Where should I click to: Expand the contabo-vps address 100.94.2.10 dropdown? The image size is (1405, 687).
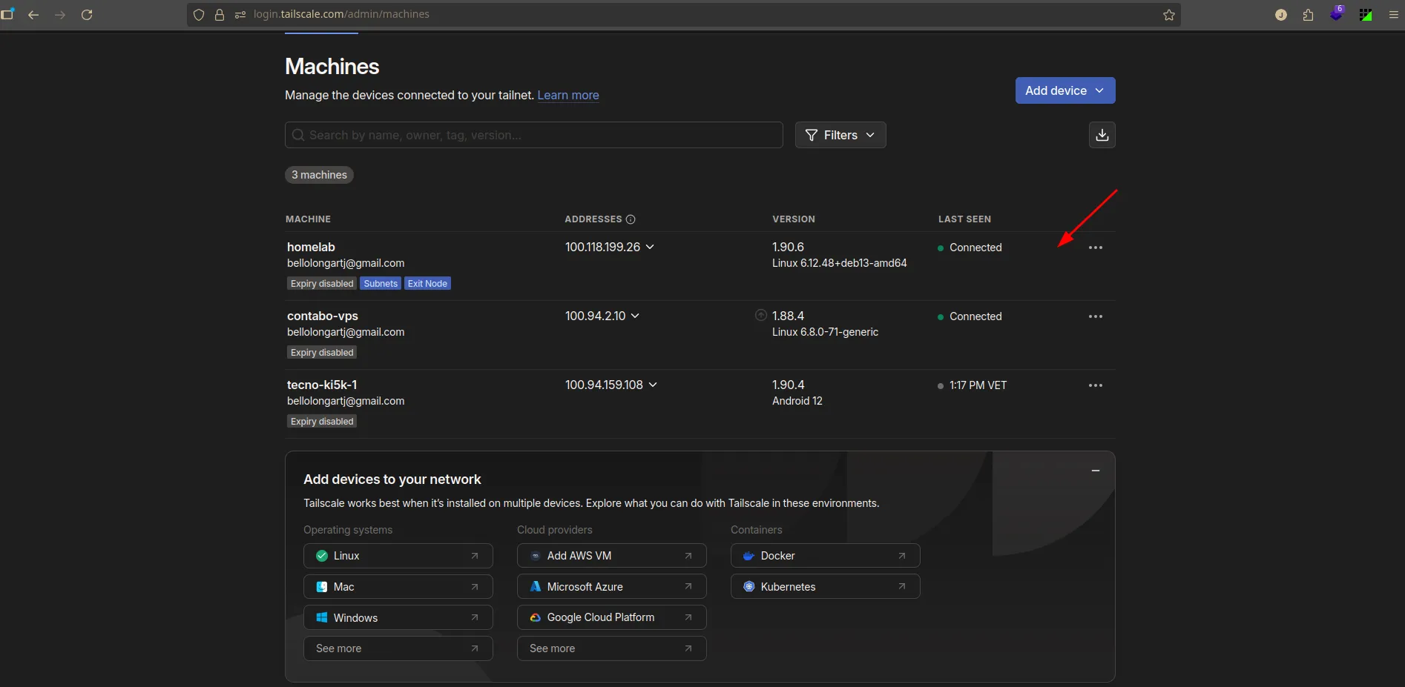(635, 316)
